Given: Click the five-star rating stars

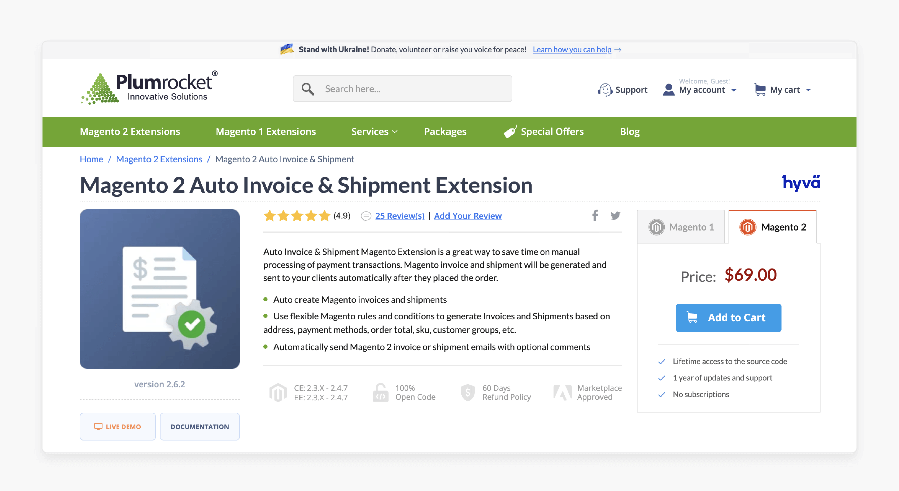Looking at the screenshot, I should click(297, 216).
